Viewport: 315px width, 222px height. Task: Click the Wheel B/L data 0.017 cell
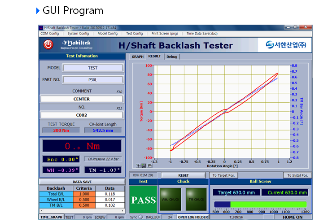coord(110,200)
